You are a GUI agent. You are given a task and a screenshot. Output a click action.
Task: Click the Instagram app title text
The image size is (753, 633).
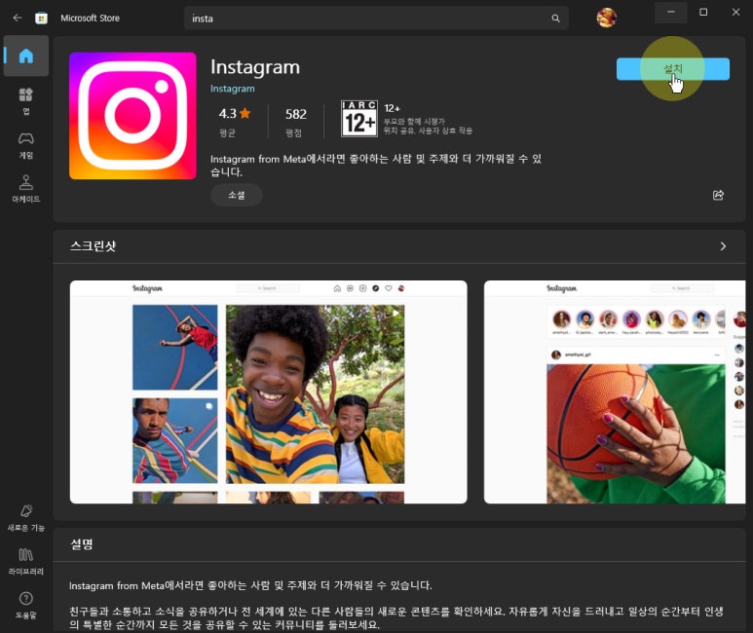click(255, 67)
